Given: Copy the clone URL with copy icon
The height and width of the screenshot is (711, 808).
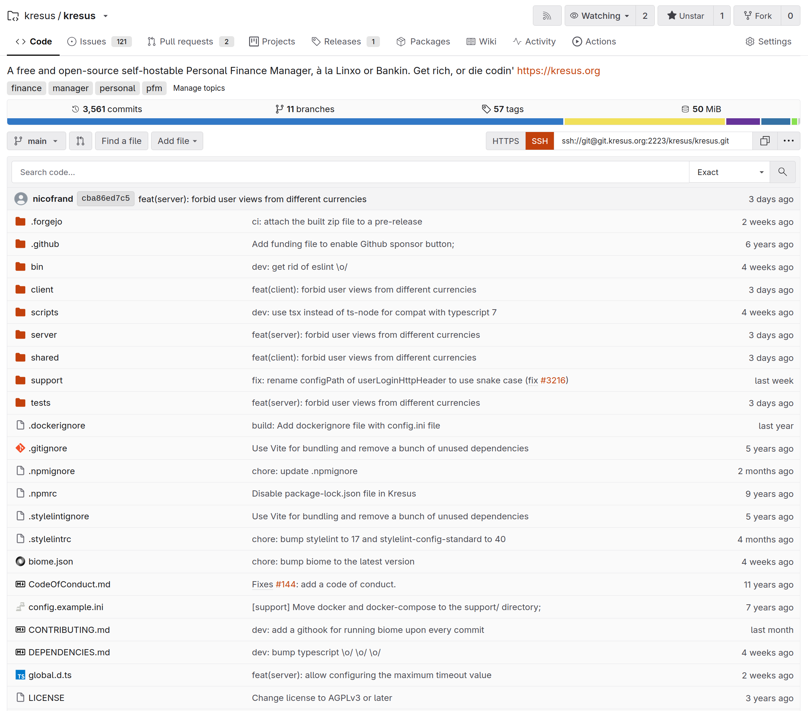Looking at the screenshot, I should tap(765, 141).
